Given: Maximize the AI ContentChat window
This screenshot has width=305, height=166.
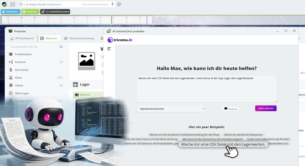Looking at the screenshot, I should 286,31.
